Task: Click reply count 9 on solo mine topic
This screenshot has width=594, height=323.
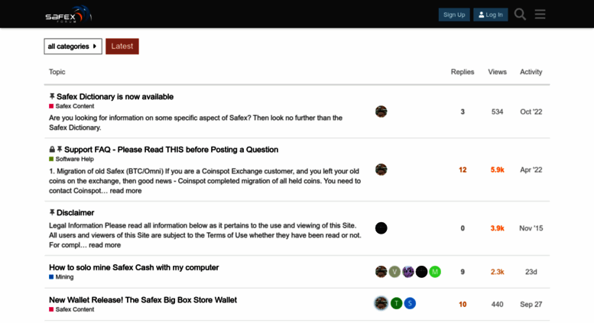Action: point(463,272)
